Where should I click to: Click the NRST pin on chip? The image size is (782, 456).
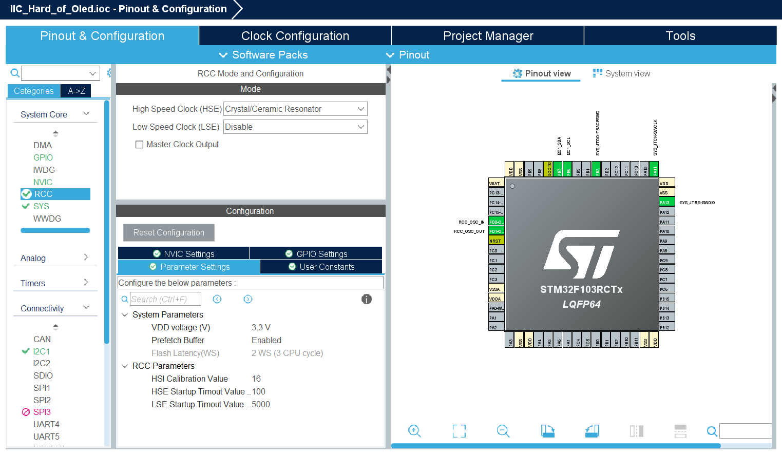click(496, 241)
